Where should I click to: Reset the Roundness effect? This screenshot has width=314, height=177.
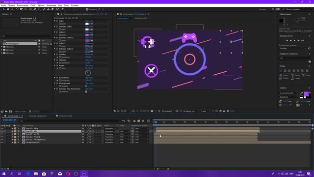click(89, 78)
